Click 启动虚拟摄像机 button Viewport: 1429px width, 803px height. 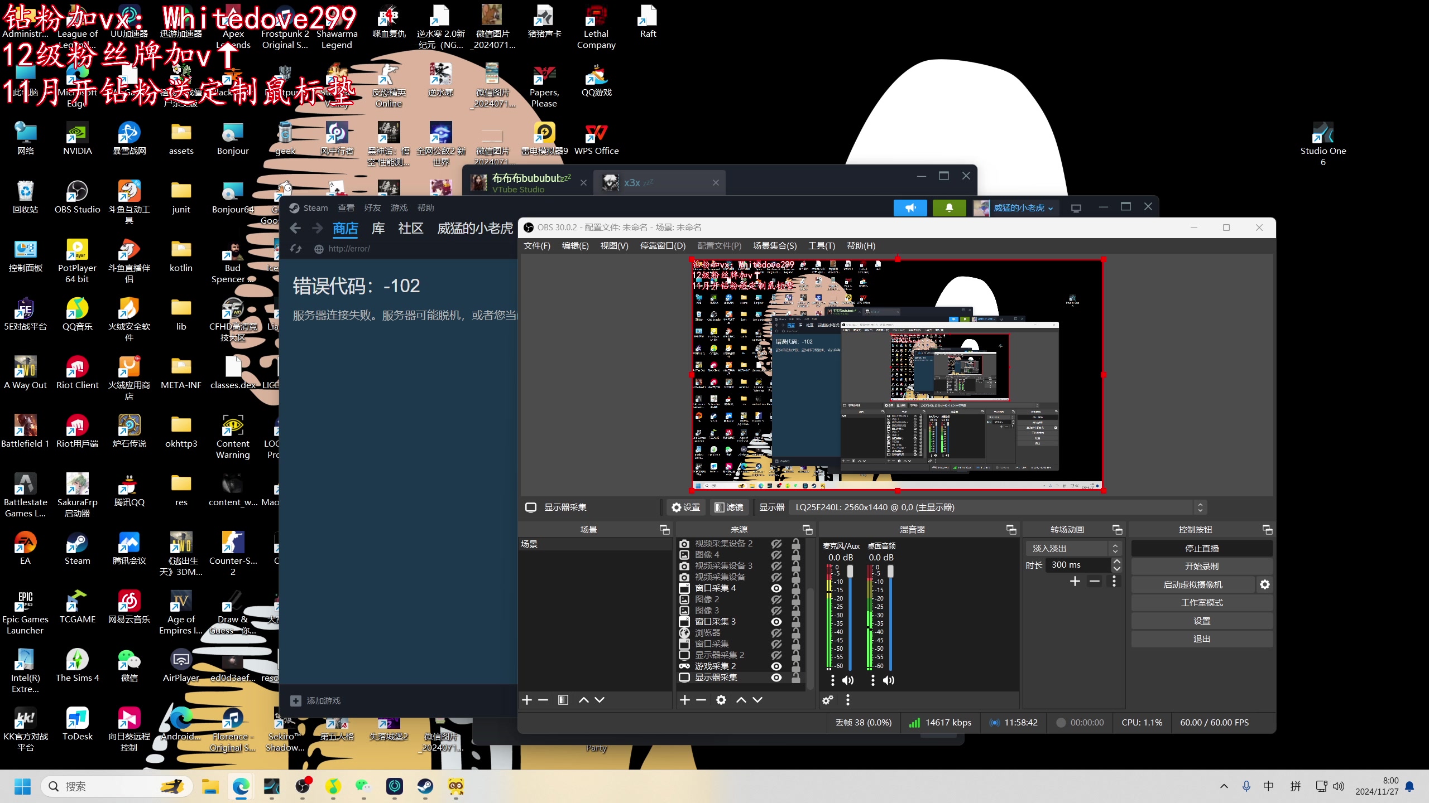[x=1193, y=584]
